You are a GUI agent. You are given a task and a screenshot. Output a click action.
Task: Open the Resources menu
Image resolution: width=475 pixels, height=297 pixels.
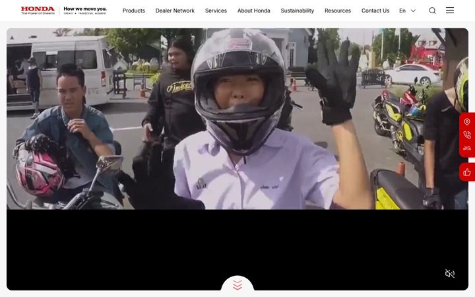pos(338,11)
